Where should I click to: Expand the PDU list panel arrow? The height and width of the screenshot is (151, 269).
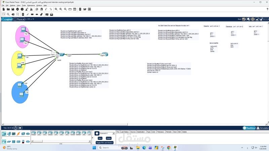click(x=93, y=138)
